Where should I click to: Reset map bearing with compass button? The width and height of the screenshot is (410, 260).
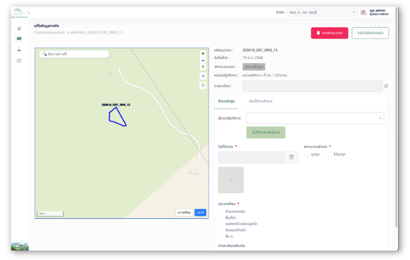click(203, 67)
